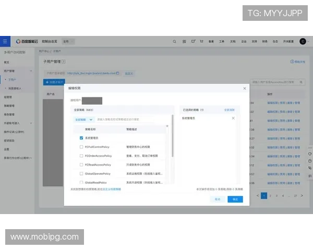Screen dimensions: 313x250
Task: Click the policy name search input field
Action: click(125, 120)
